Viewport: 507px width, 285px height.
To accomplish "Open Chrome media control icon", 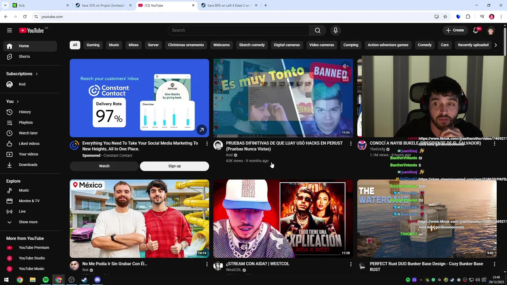I will pos(482,17).
